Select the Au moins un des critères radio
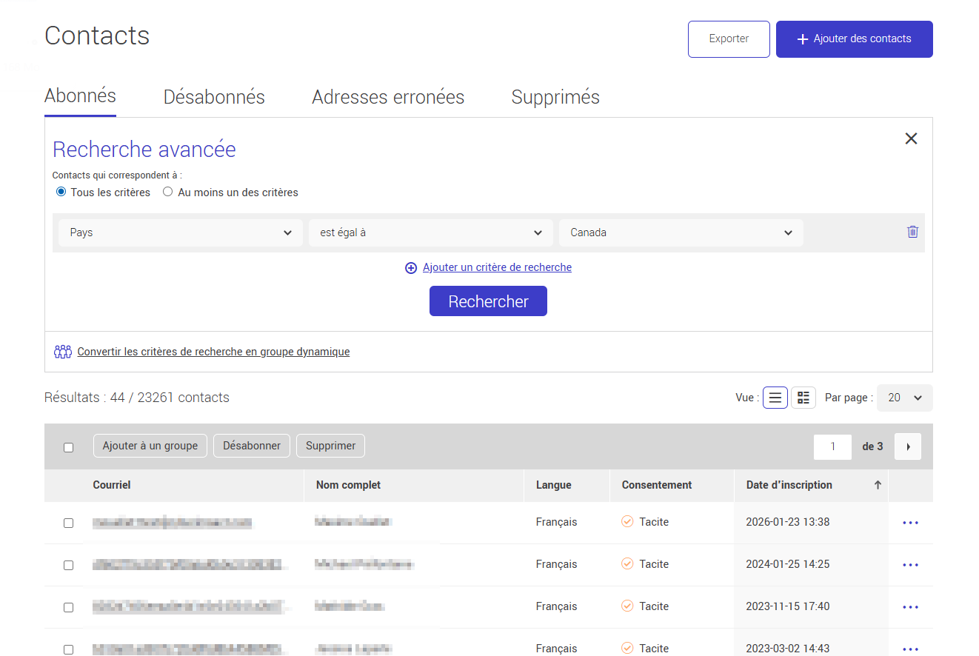This screenshot has height=656, width=979. pos(167,191)
